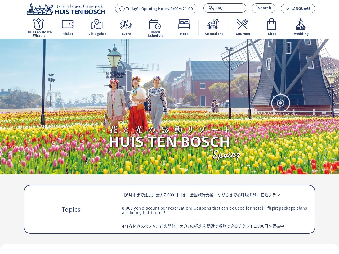This screenshot has height=254, width=339.
Task: Click the Topics heading
Action: point(71,209)
